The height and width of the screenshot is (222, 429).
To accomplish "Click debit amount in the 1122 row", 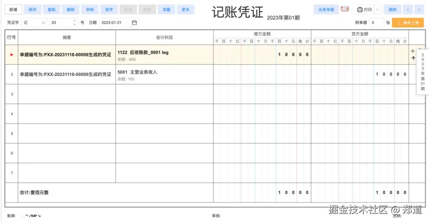I will pyautogui.click(x=293, y=54).
